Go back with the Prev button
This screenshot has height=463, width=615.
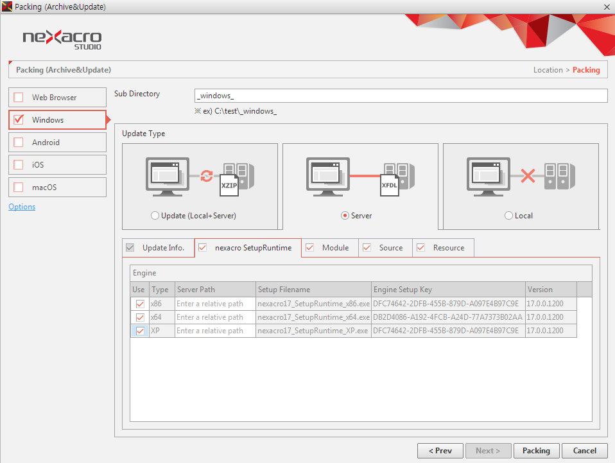point(440,451)
